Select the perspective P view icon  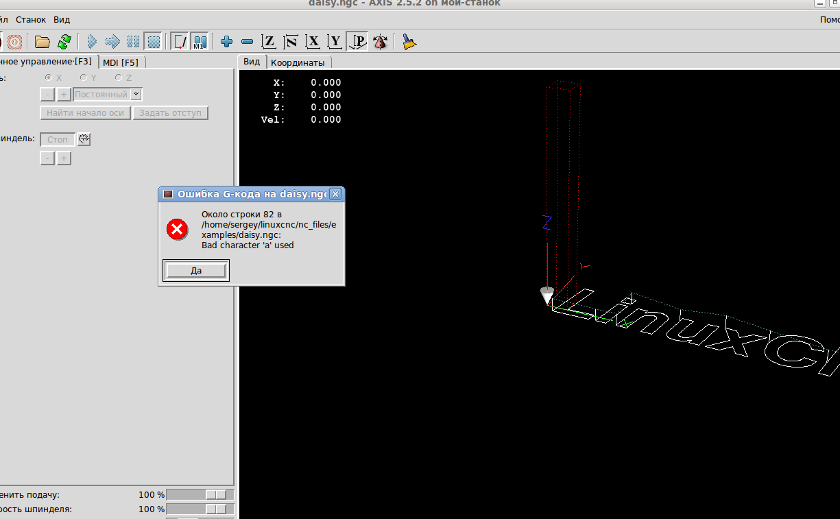357,42
